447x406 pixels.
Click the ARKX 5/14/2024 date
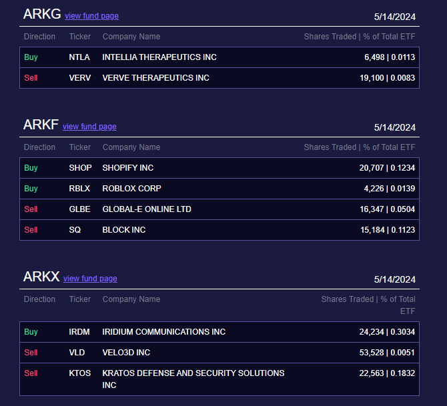[394, 279]
